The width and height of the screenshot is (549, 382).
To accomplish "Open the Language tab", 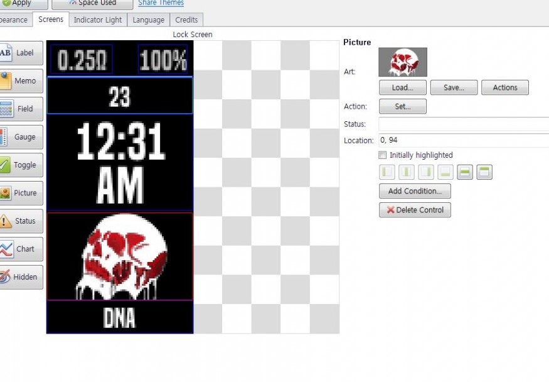I will 149,20.
